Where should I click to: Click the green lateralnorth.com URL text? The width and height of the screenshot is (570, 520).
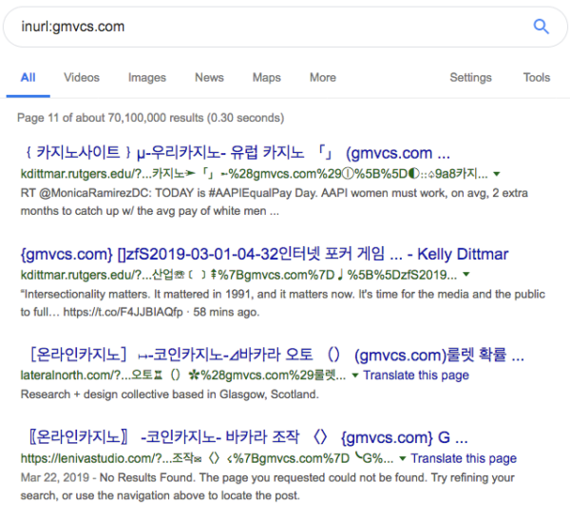183,376
